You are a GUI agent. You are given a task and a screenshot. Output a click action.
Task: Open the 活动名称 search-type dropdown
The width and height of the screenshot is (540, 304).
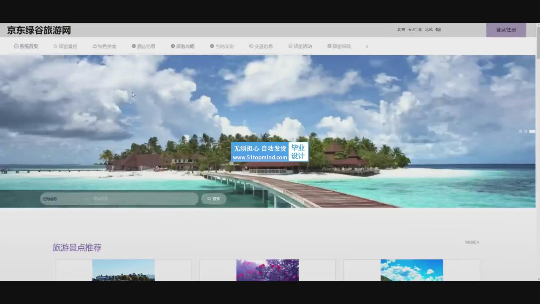click(65, 199)
